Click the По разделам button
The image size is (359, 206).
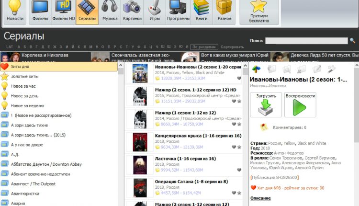coord(204,47)
